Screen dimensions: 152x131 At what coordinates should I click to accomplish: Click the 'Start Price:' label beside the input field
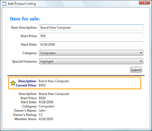coord(29,36)
